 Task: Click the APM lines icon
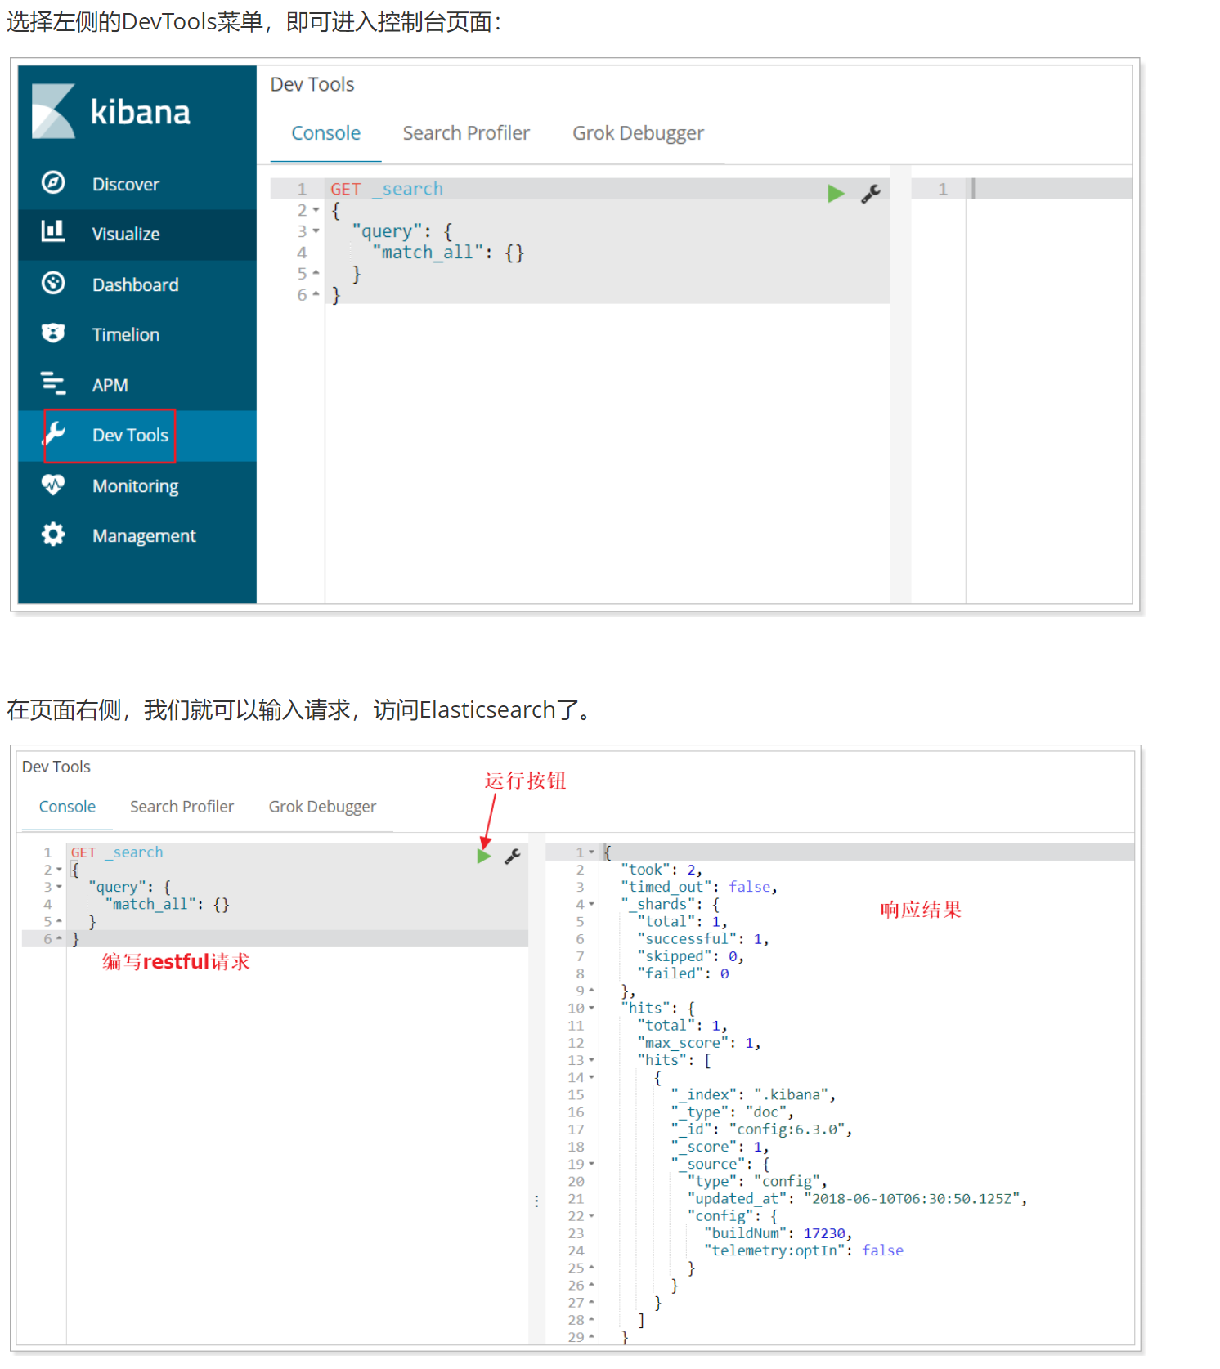53,383
